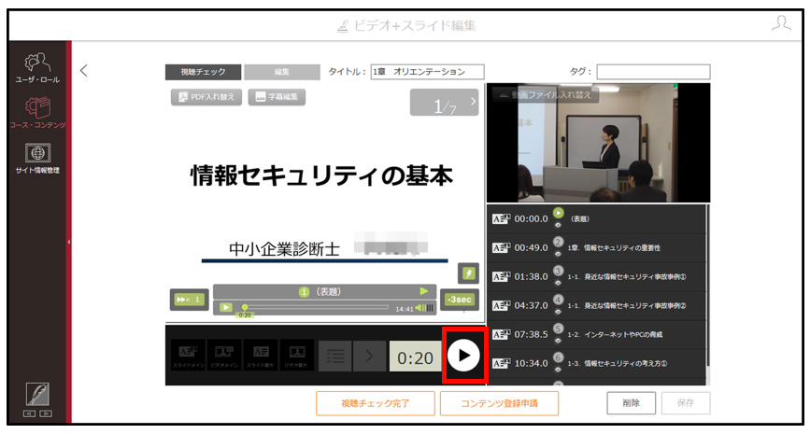Click the user profile icon at top right
Screen dimensions: 810x434
[780, 23]
